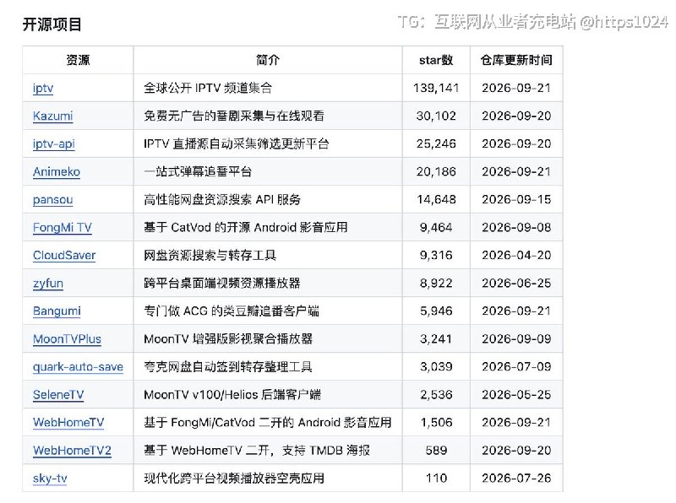Visit the quark-auto-save link

(78, 367)
